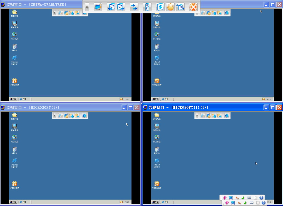Select Internet Explorer icon in MICROSOFT(1)(1) window
The image size is (283, 206).
(x=157, y=161)
